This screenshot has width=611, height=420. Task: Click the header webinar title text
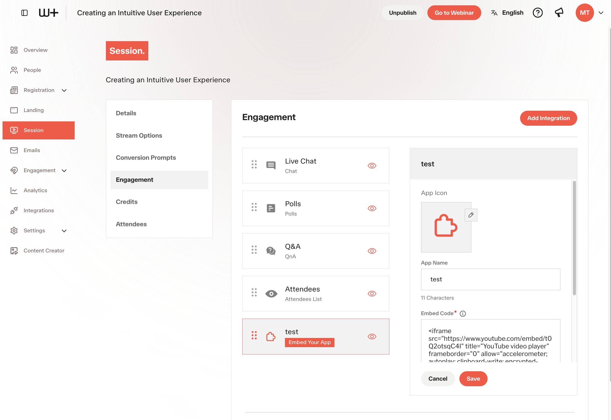pos(139,13)
